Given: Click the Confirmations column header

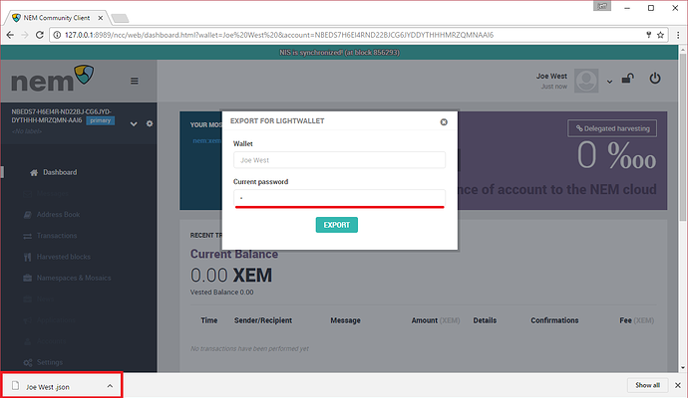Looking at the screenshot, I should (x=554, y=320).
